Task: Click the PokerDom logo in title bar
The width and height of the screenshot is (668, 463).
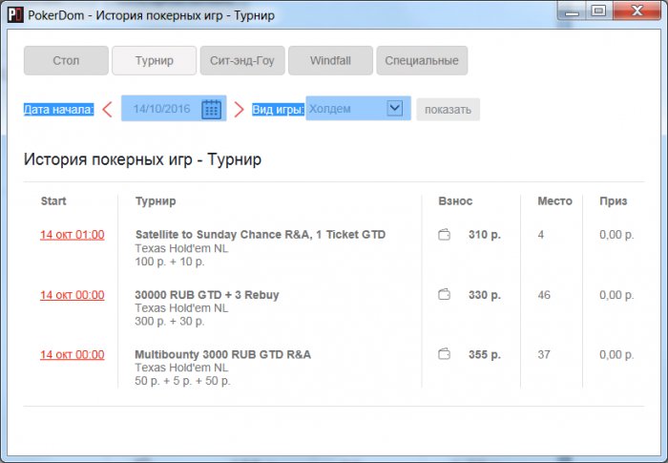Action: click(15, 15)
